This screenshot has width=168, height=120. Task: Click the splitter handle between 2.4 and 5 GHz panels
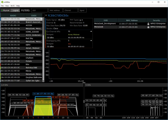[x=84, y=101]
